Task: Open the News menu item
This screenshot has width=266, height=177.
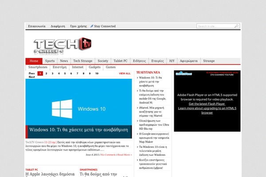Action: pyautogui.click(x=64, y=61)
